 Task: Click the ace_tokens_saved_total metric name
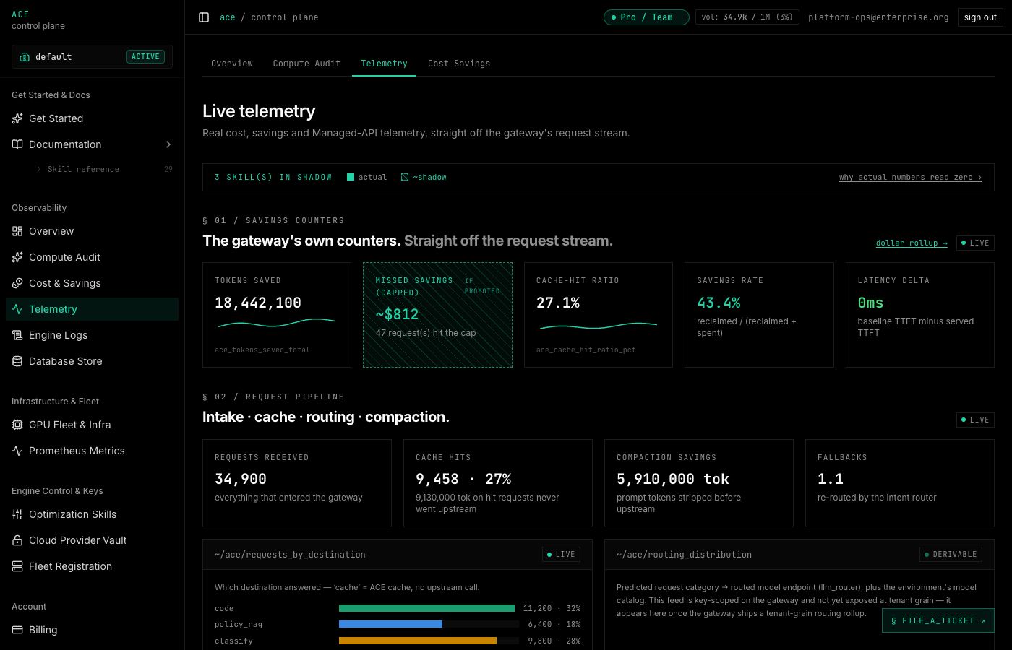262,350
